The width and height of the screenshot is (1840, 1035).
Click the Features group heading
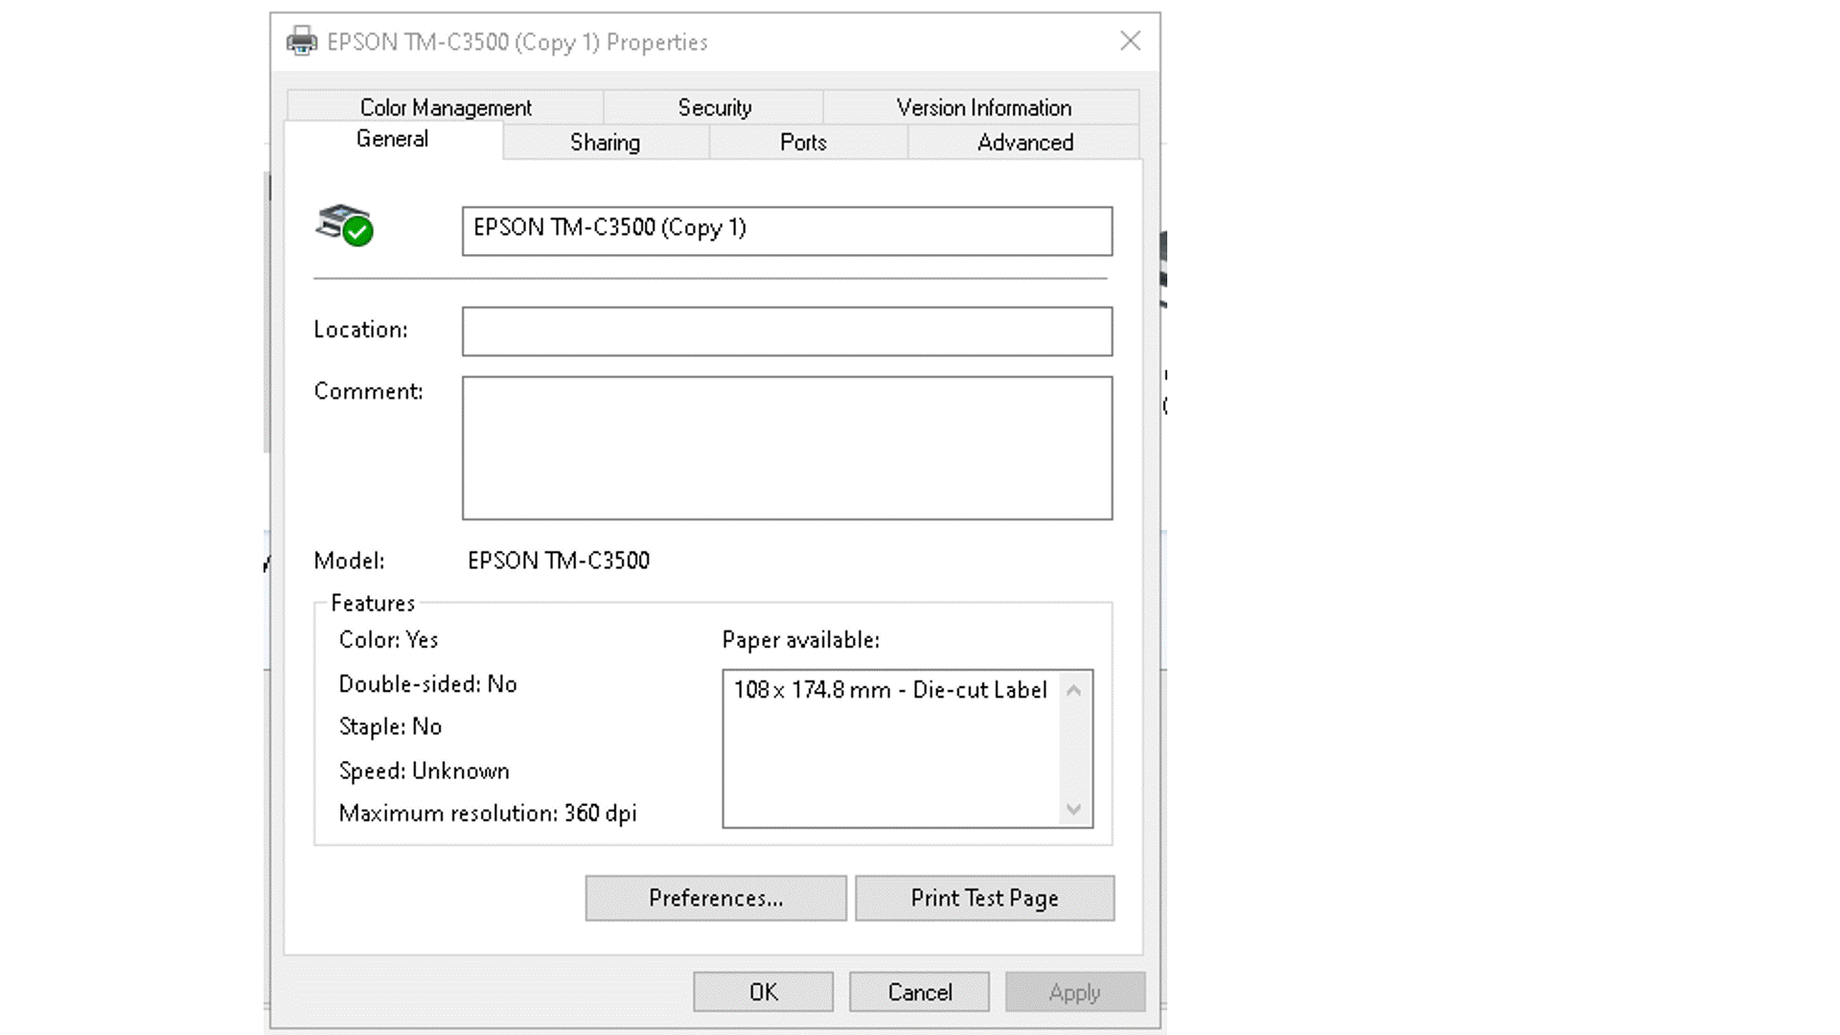pyautogui.click(x=373, y=603)
